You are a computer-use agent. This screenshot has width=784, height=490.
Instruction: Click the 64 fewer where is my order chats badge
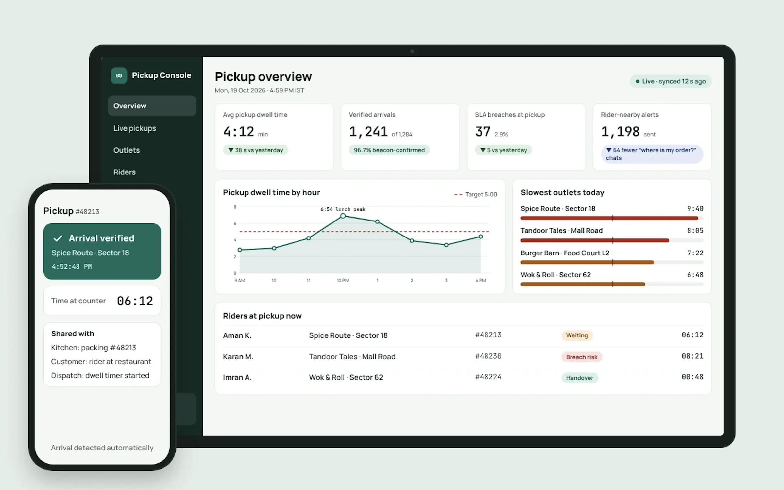(x=652, y=154)
